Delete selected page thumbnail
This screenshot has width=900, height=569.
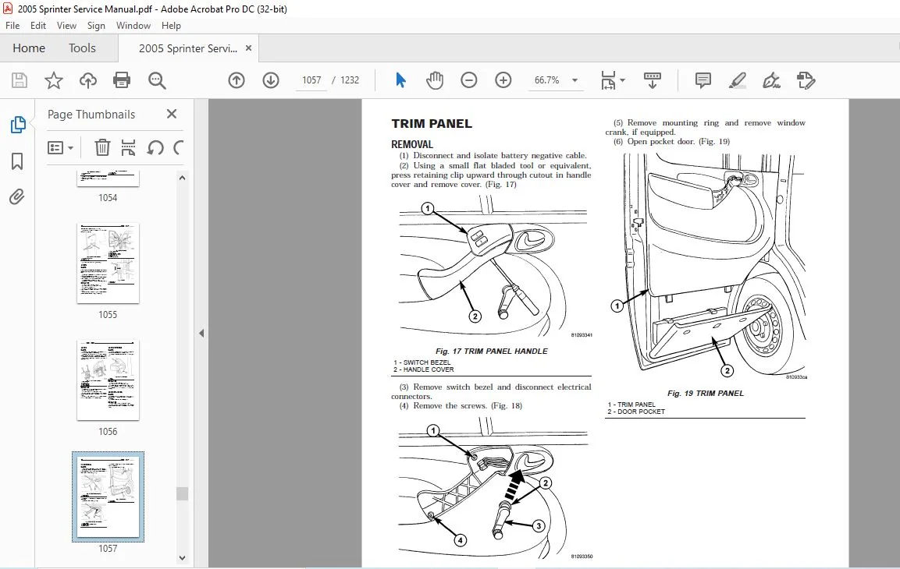point(102,148)
